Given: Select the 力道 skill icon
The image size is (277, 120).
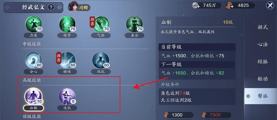Looking at the screenshot, I should click(x=33, y=24).
